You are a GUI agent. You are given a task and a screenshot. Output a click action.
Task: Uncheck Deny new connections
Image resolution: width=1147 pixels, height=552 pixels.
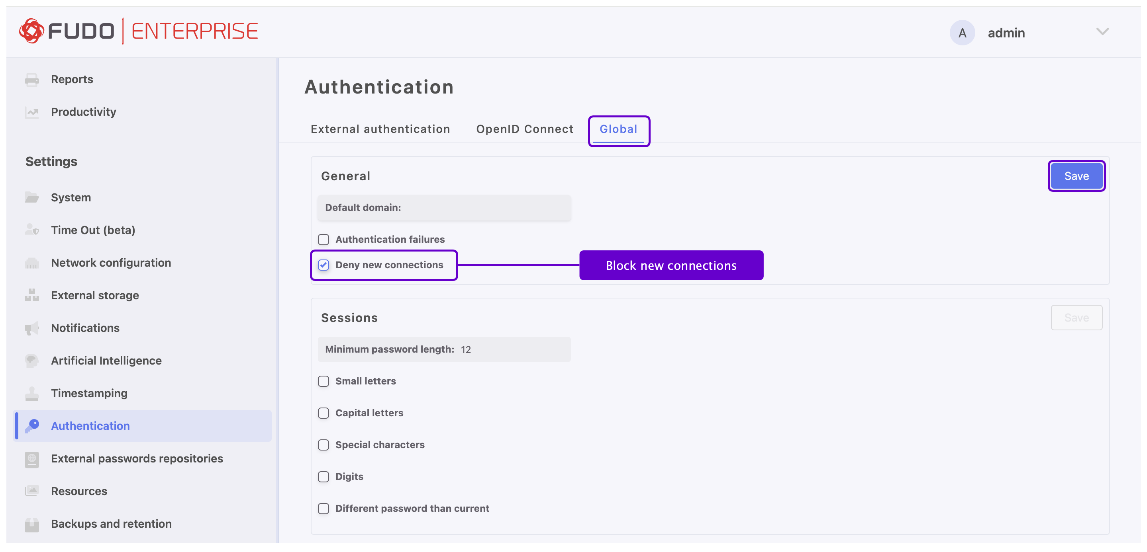click(324, 265)
